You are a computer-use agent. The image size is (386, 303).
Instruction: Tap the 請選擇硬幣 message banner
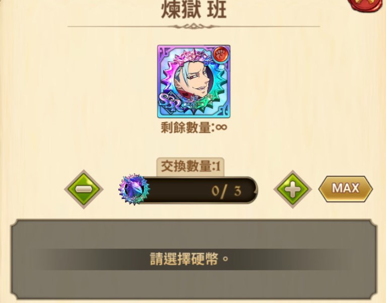[189, 259]
